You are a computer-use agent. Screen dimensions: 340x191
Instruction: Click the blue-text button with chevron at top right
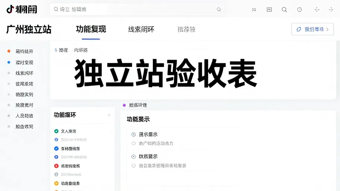[312, 29]
